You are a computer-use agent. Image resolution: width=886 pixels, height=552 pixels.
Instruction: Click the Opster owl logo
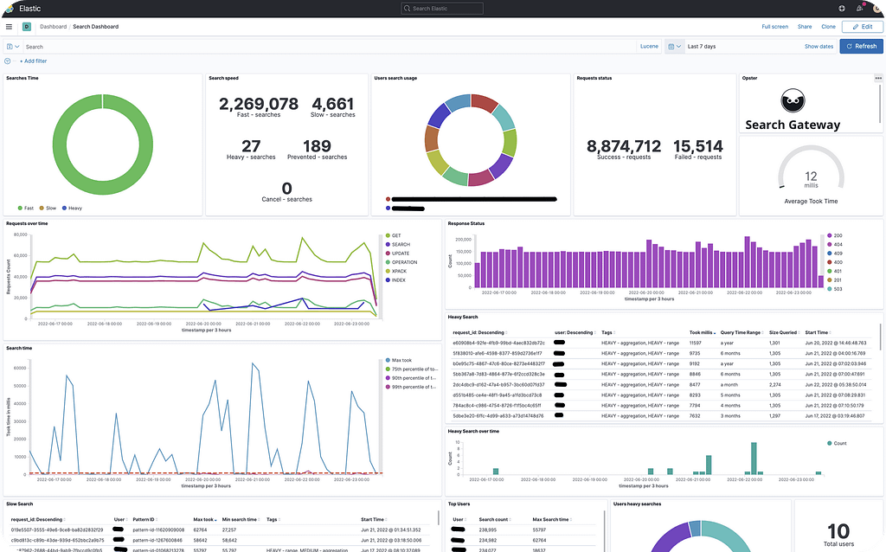point(793,101)
